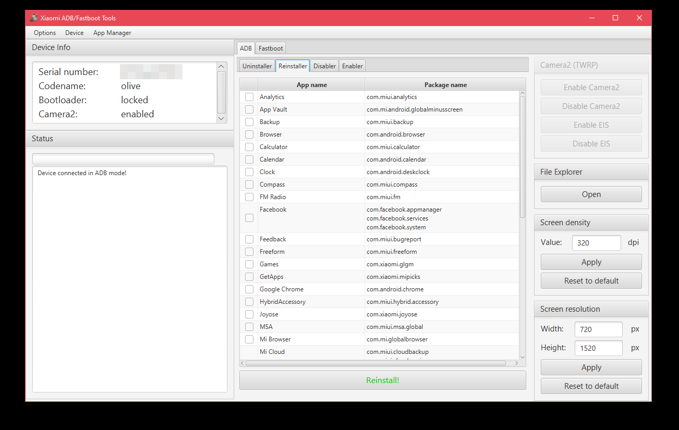The image size is (679, 430).
Task: Apply the screen resolution values
Action: (x=591, y=367)
